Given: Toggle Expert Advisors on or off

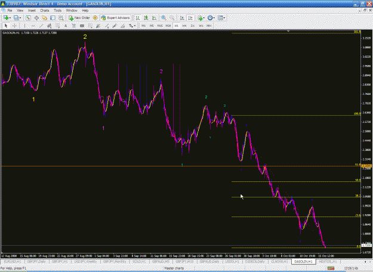Looking at the screenshot, I should click(116, 18).
